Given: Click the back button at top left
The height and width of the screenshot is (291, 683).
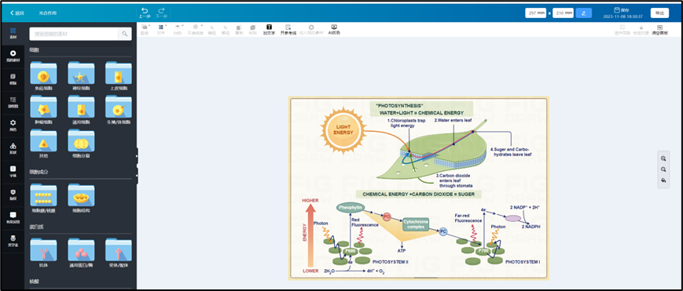Looking at the screenshot, I should tap(17, 13).
